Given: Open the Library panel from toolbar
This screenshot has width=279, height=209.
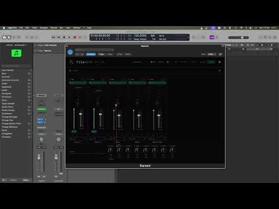Looking at the screenshot, I should 4,37.
